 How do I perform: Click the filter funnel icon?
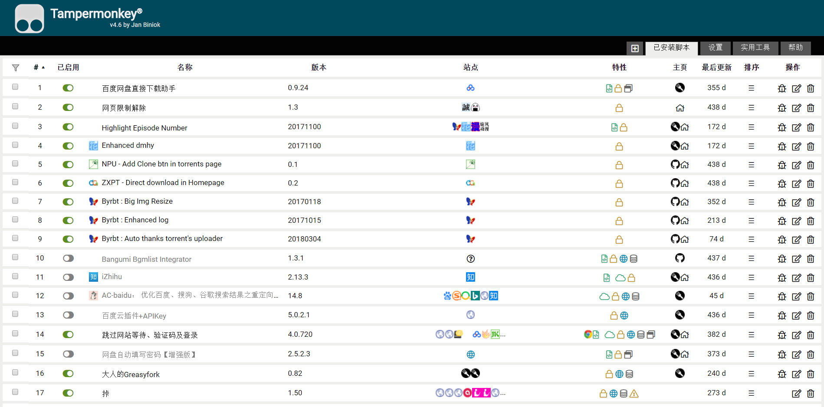coord(16,68)
